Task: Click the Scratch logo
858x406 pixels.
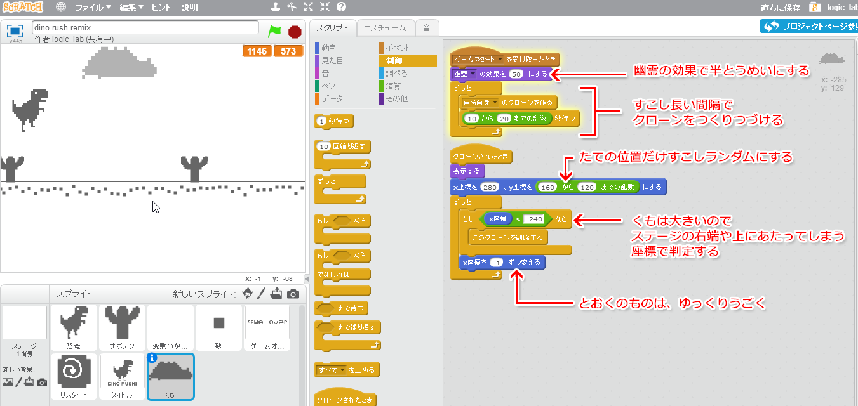Action: 22,7
